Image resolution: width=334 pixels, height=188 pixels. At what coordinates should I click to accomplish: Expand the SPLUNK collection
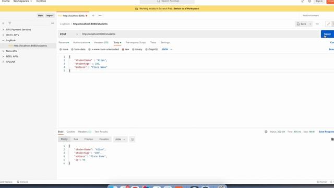pyautogui.click(x=3, y=62)
